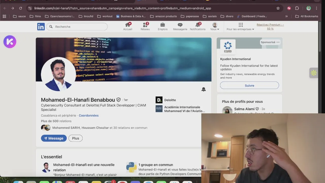View Plus de 500 relations
Viewport: 325px width, 183px height.
tap(56, 121)
